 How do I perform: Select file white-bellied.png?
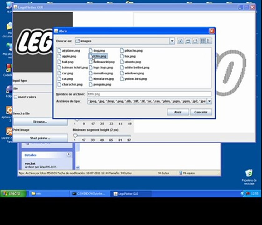135,67
